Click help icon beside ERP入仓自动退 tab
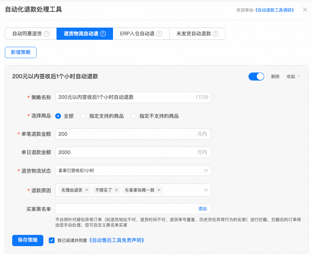Image resolution: width=313 pixels, height=258 pixels. [x=159, y=34]
